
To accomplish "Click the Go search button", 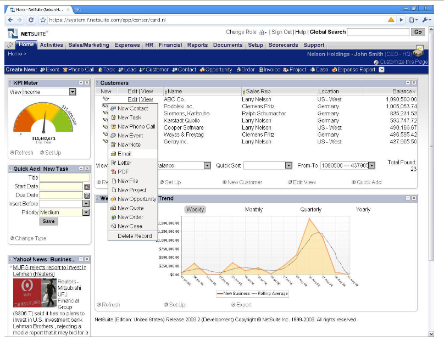I will click(418, 32).
